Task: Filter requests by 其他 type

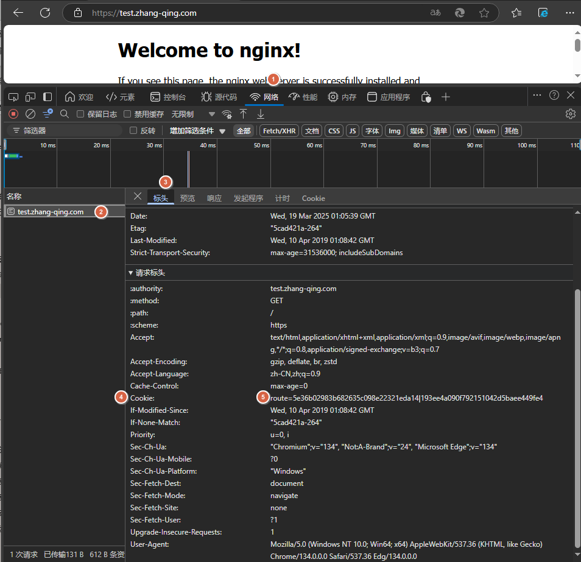Action: 512,131
